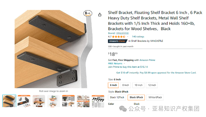Pick the White 6Pack style
The height and width of the screenshot is (117, 206).
pos(155,97)
